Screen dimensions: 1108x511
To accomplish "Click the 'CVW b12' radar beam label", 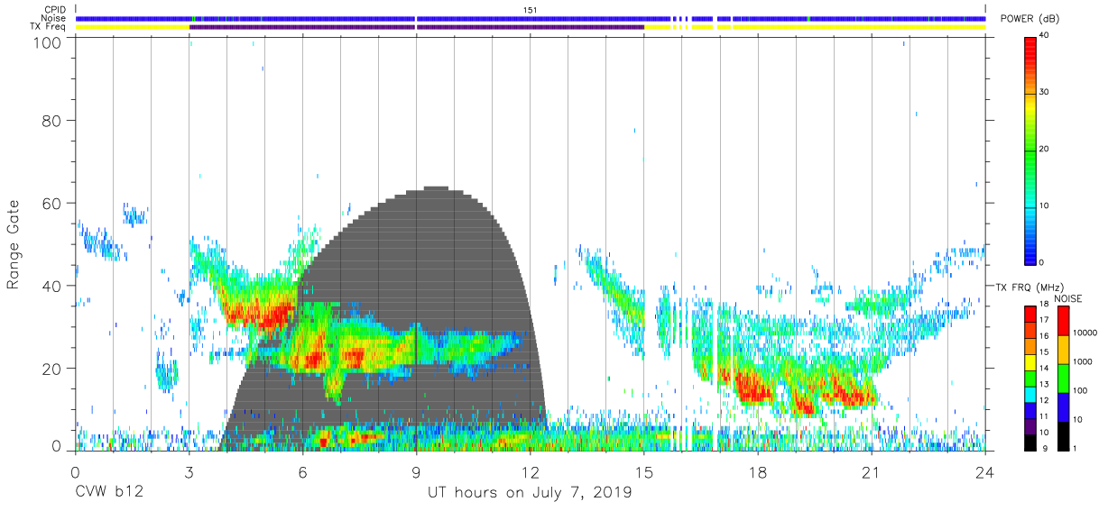I will tap(108, 493).
